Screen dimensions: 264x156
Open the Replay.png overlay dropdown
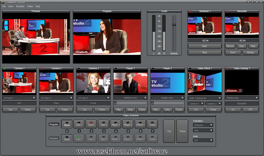(257, 98)
